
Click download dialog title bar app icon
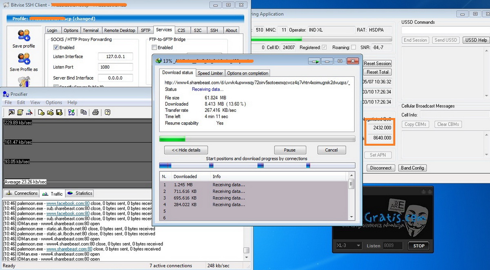pos(159,61)
